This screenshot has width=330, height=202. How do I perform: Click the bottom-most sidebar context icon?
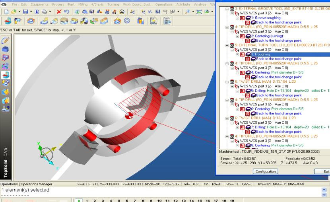[x=5, y=109]
